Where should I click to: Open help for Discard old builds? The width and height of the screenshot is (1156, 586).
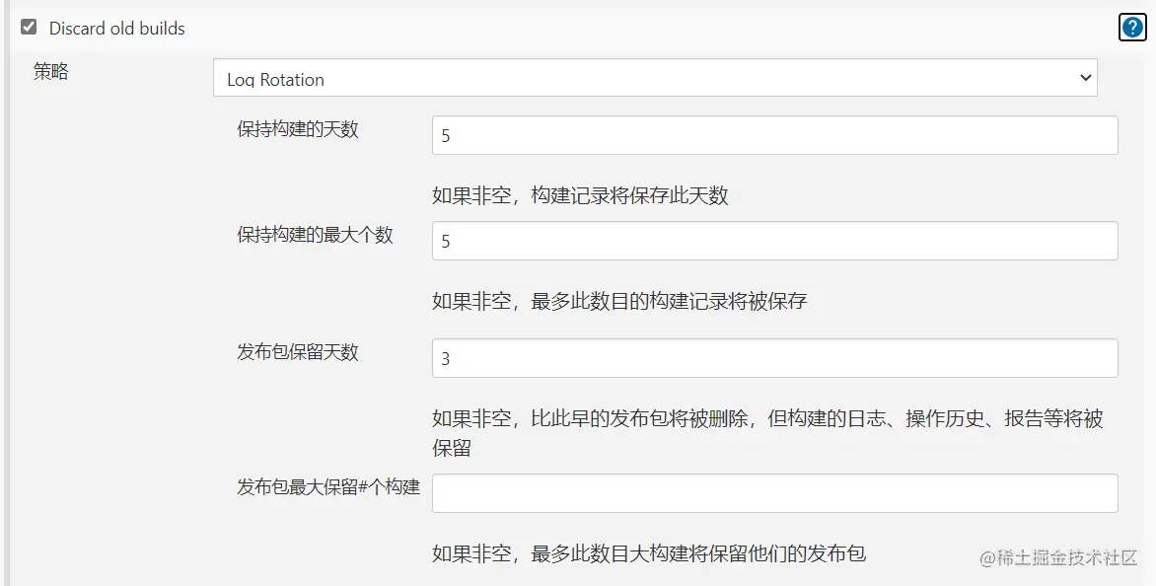pyautogui.click(x=1131, y=28)
